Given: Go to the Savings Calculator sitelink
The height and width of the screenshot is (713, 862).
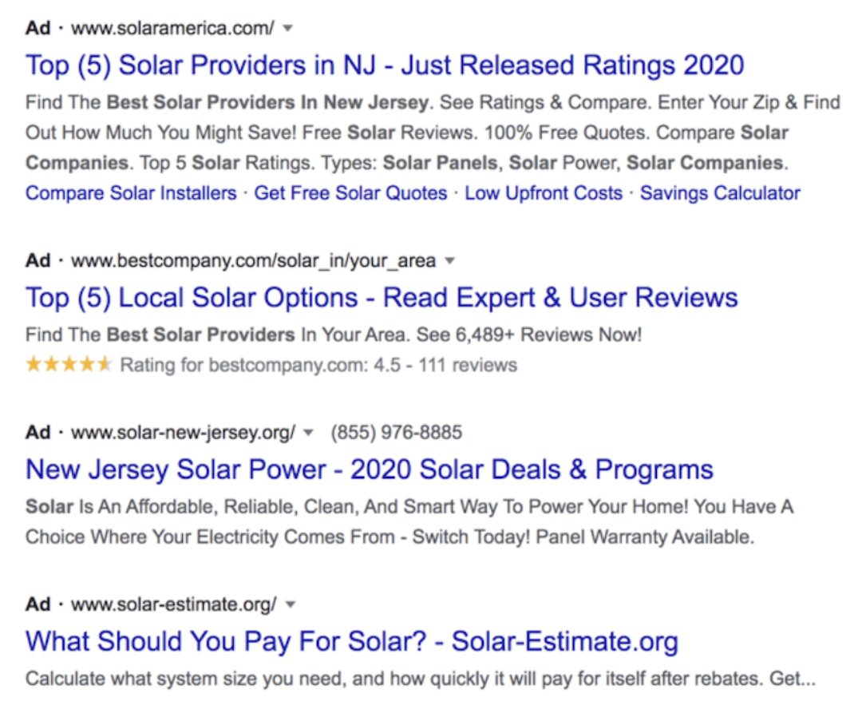Looking at the screenshot, I should tap(720, 193).
